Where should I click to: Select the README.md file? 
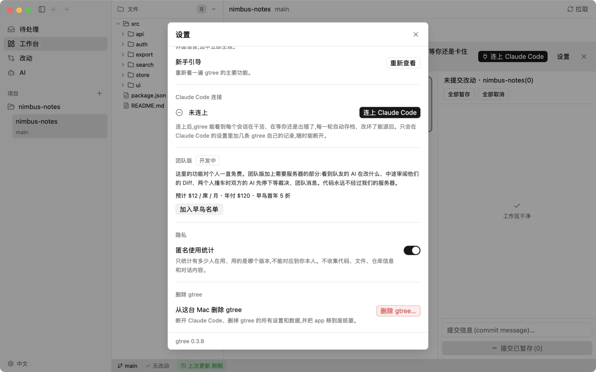(x=144, y=106)
